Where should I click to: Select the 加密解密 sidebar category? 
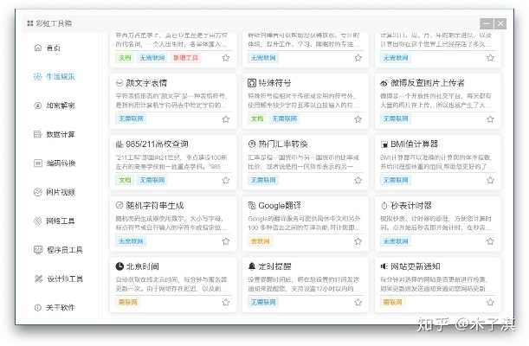pyautogui.click(x=60, y=105)
